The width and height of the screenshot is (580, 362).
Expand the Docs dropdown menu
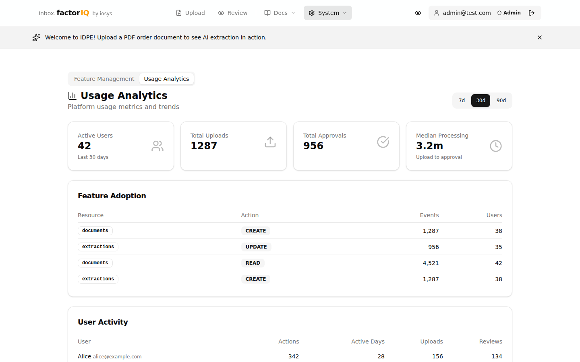pyautogui.click(x=280, y=13)
